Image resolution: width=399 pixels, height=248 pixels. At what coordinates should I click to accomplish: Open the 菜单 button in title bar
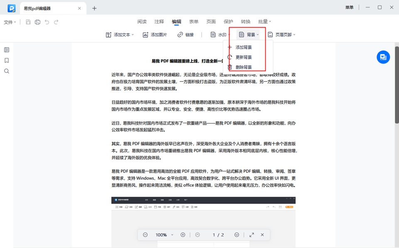pos(350,7)
